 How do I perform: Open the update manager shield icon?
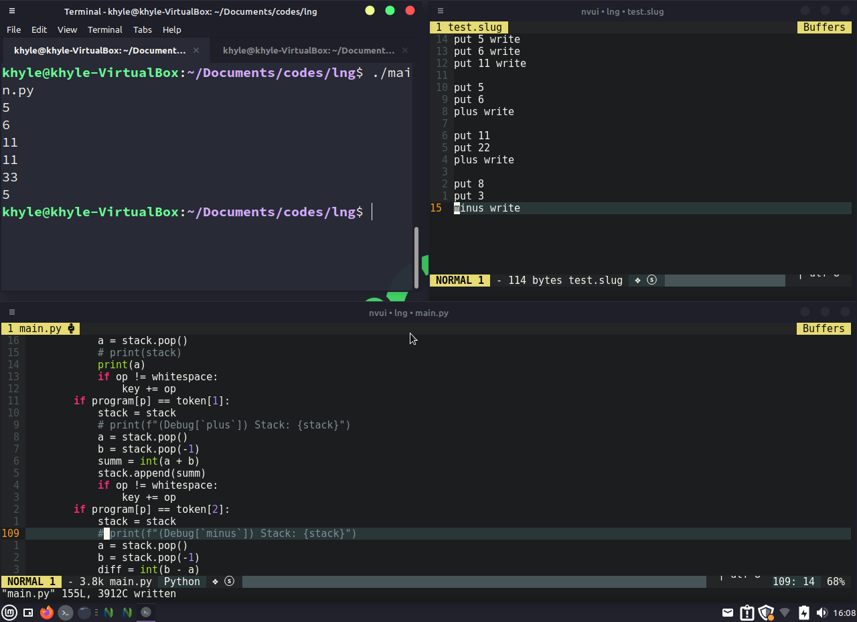(766, 612)
